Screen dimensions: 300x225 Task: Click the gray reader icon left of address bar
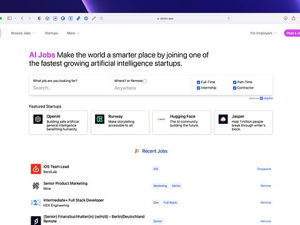[x=101, y=18]
